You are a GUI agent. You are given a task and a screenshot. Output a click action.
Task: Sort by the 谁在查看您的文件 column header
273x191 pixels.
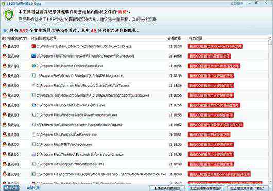(x=14, y=39)
